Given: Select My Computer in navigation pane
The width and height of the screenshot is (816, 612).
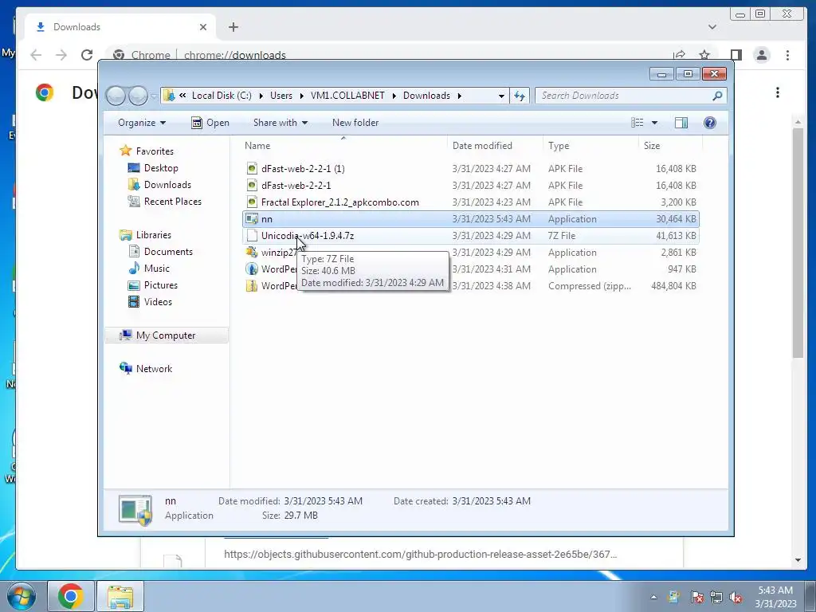Looking at the screenshot, I should [167, 335].
